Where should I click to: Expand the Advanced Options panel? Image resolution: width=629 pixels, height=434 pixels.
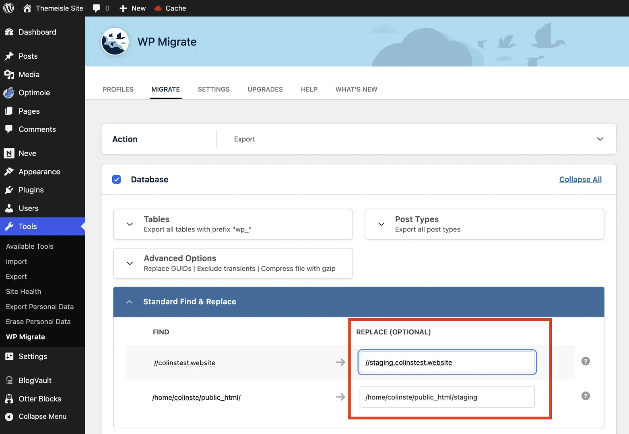pyautogui.click(x=233, y=263)
